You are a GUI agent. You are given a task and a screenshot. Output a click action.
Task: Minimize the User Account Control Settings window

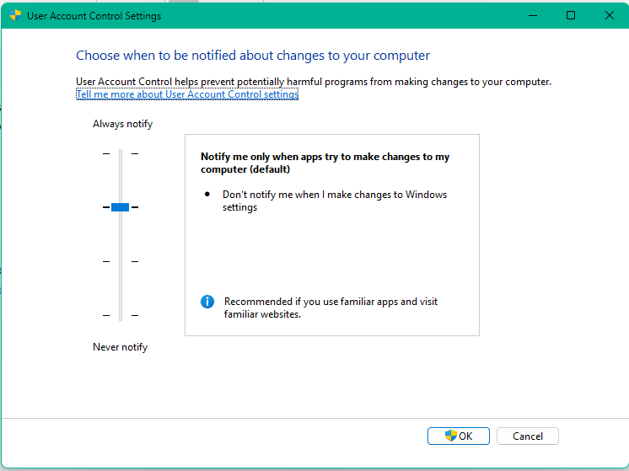click(532, 15)
